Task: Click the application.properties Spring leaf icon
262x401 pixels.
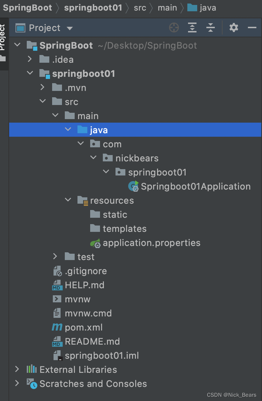Action: coord(95,243)
